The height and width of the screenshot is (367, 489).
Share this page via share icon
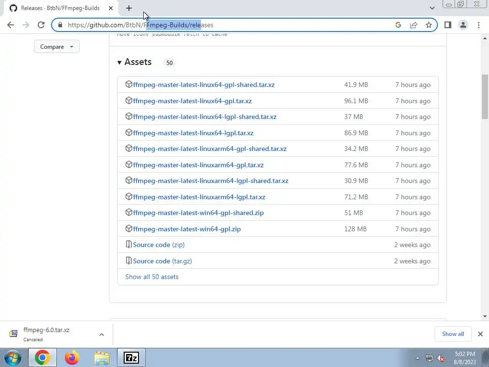click(x=414, y=25)
